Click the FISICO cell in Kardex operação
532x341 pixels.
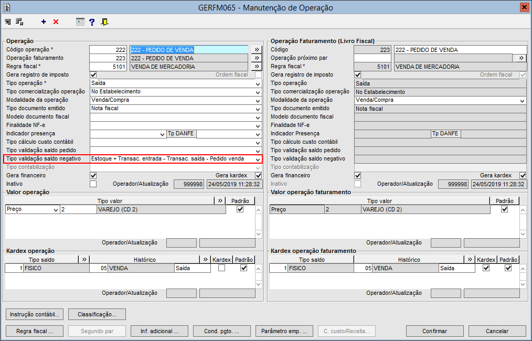[x=56, y=268]
